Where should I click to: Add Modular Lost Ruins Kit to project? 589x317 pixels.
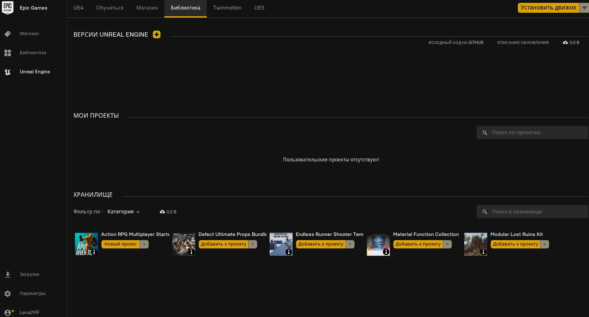click(516, 244)
